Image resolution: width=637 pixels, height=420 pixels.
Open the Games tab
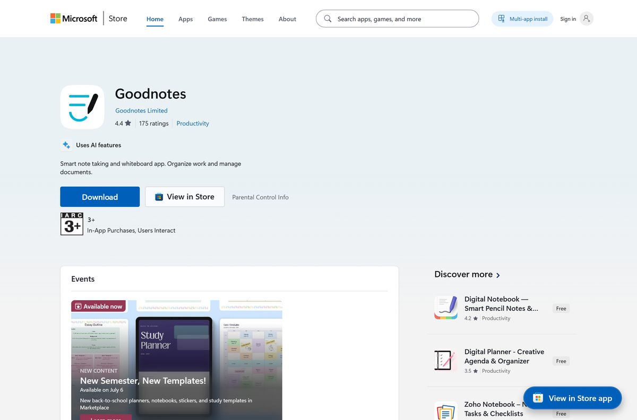point(217,19)
